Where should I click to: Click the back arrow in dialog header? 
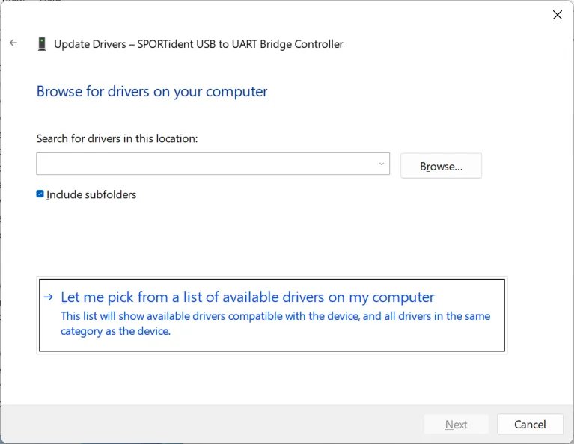click(13, 43)
